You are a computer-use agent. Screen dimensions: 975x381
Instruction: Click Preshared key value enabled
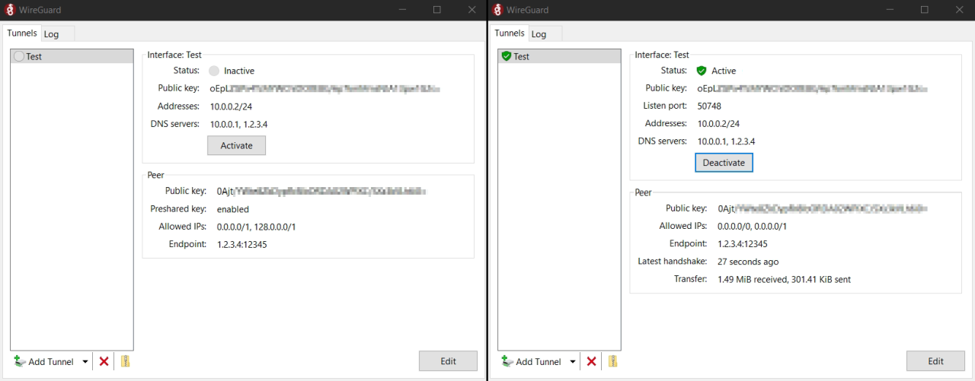click(233, 209)
